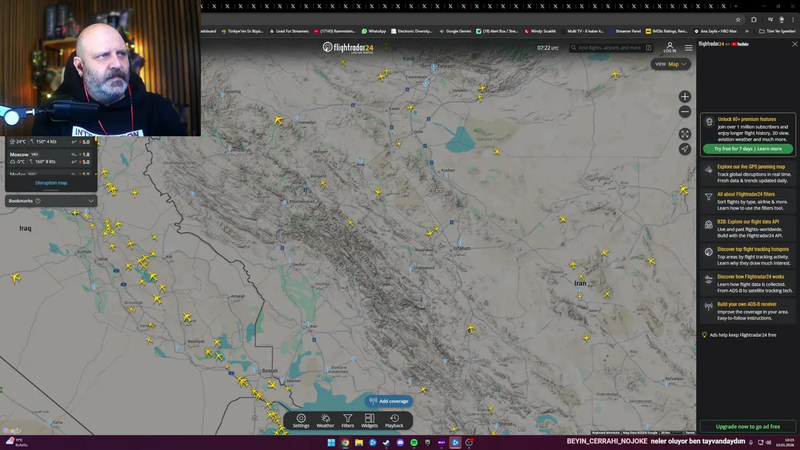Click the Disruption map link
The image size is (800, 450).
[51, 183]
